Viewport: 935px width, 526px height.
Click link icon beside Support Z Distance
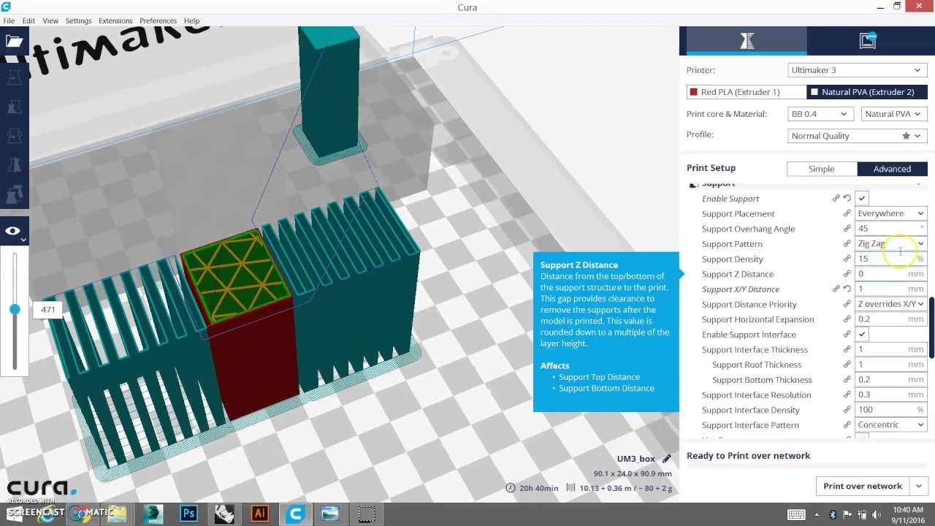[x=847, y=274]
